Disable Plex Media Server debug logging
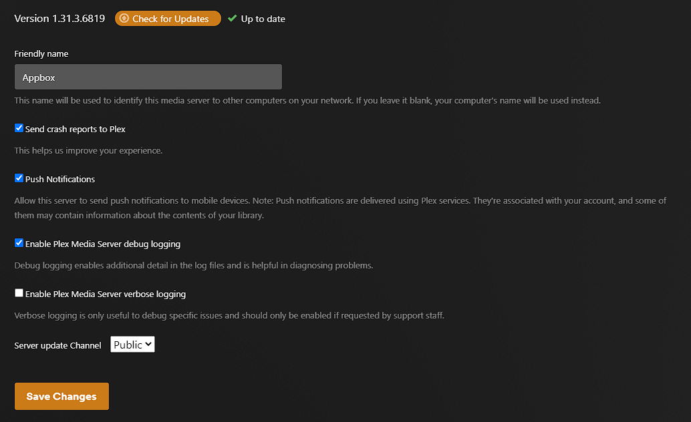The width and height of the screenshot is (691, 422). pos(19,242)
